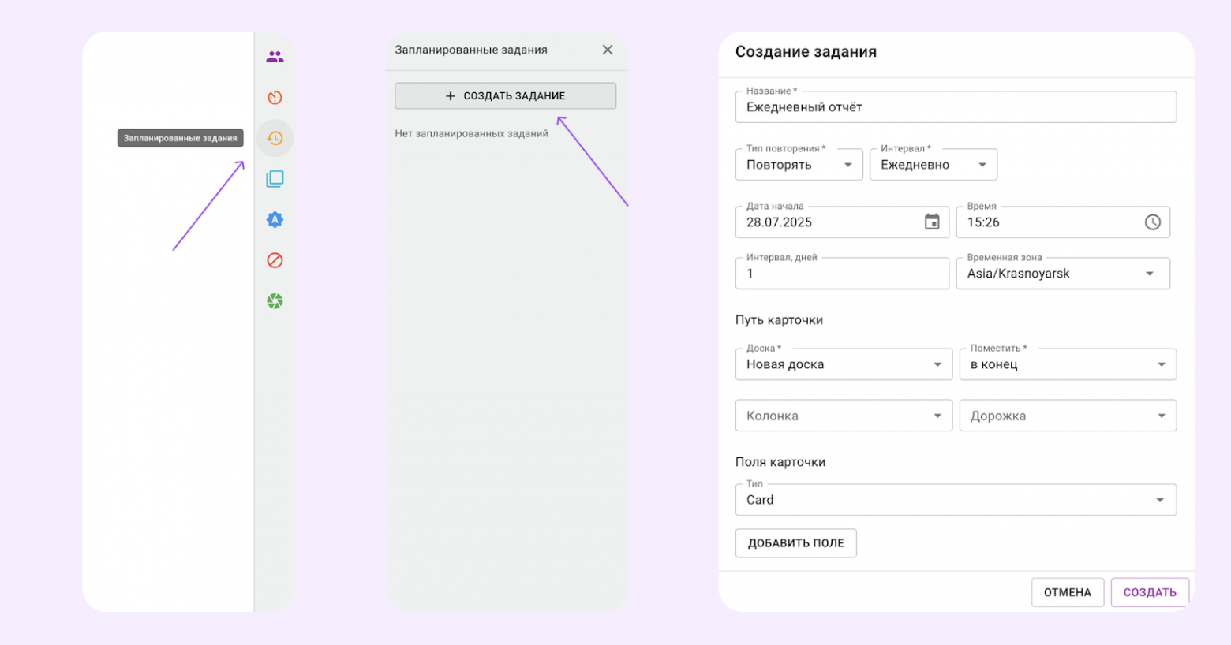Select the Колонка dropdown
Image resolution: width=1231 pixels, height=645 pixels.
point(938,415)
